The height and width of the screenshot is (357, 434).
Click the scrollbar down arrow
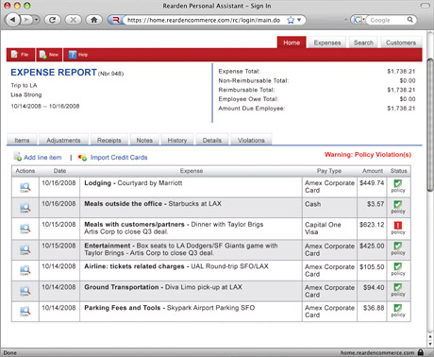(430, 344)
